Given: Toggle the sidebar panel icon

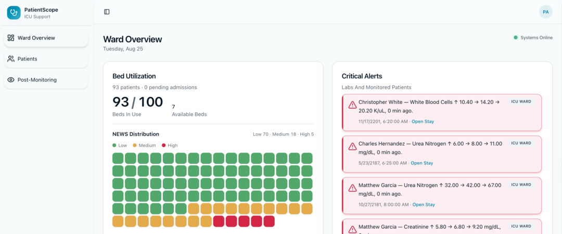Looking at the screenshot, I should coord(107,12).
